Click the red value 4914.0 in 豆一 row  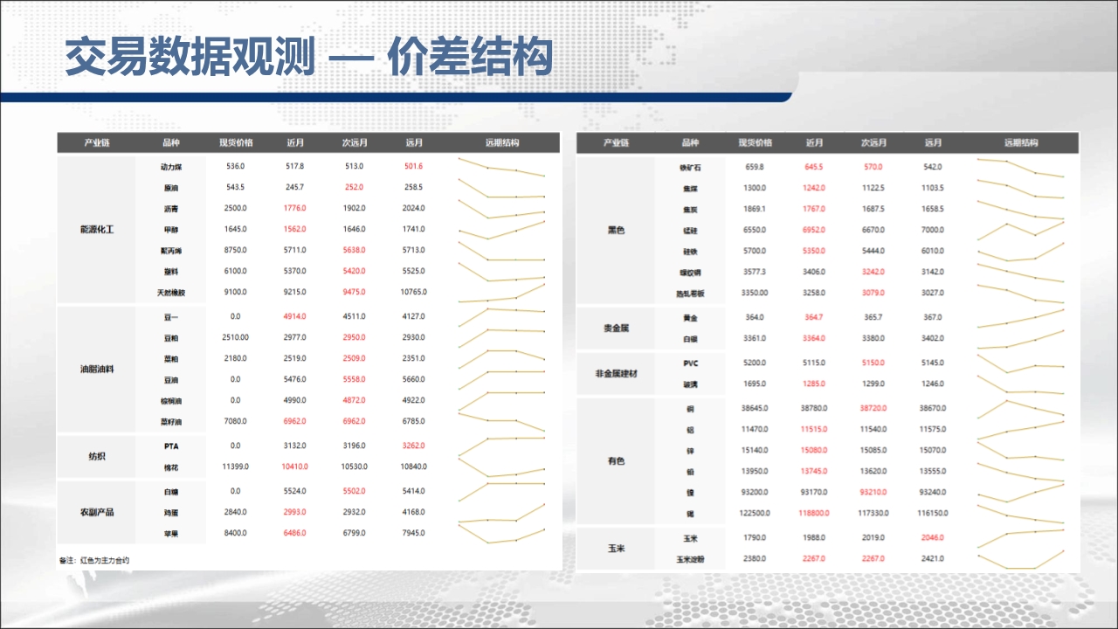pyautogui.click(x=294, y=316)
